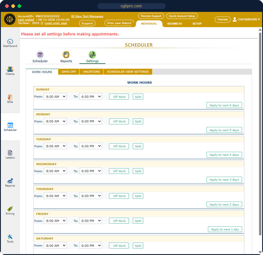This screenshot has height=255, width=263.
Task: Open Tuesday To time dropdown
Action: tap(90, 146)
